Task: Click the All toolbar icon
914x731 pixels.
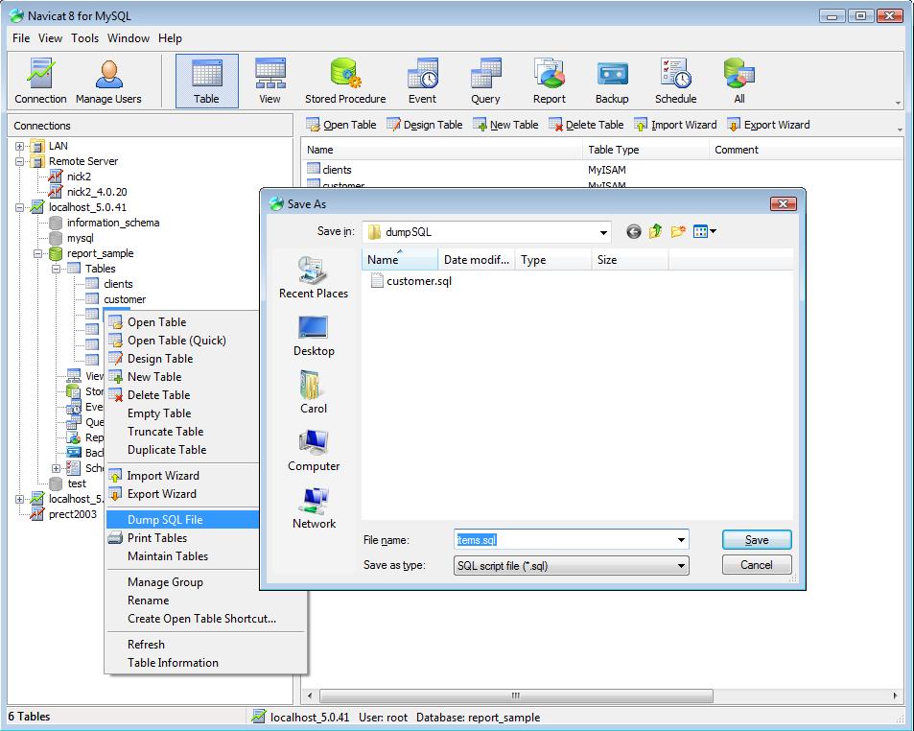Action: 739,81
